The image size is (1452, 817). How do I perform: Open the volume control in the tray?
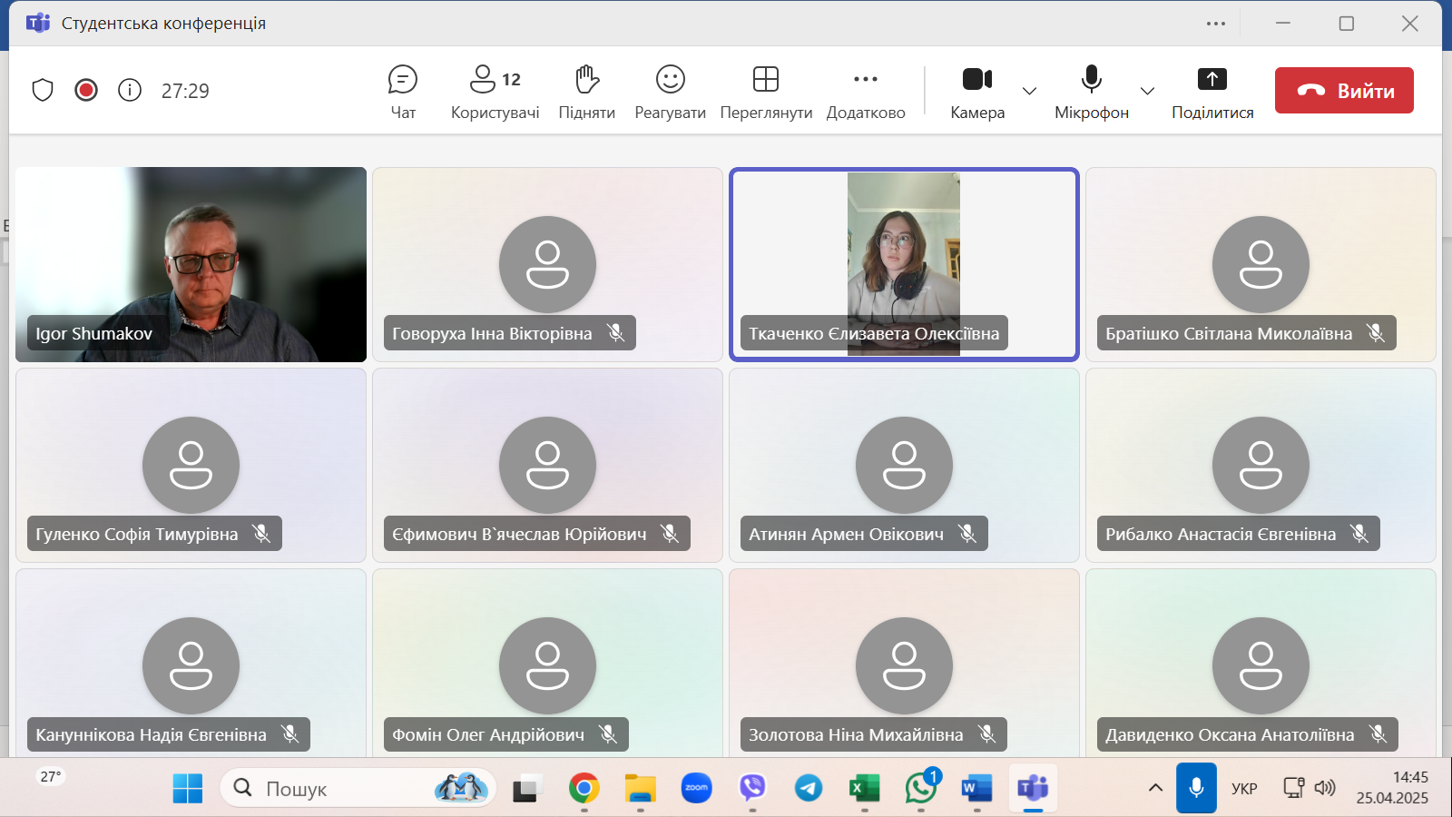click(x=1325, y=788)
